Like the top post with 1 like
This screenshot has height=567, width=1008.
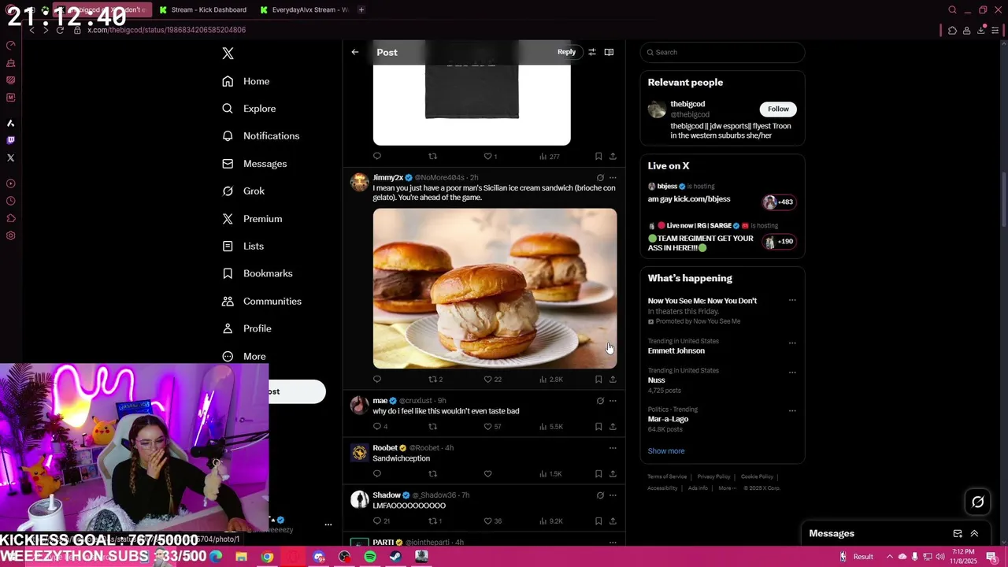[x=487, y=157]
